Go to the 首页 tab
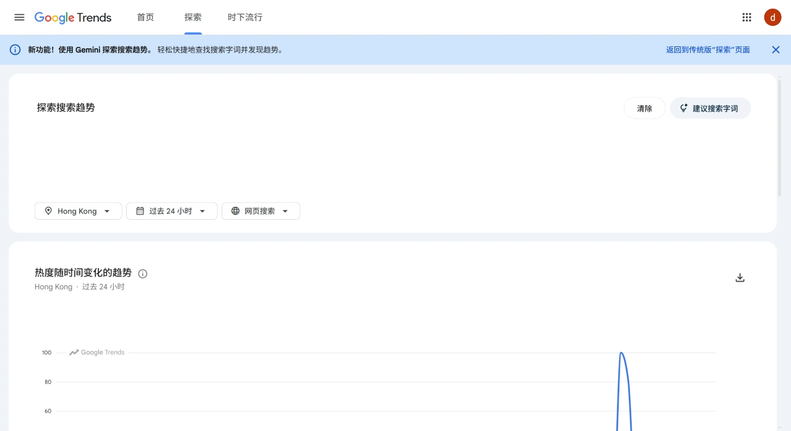This screenshot has width=791, height=431. pos(145,17)
